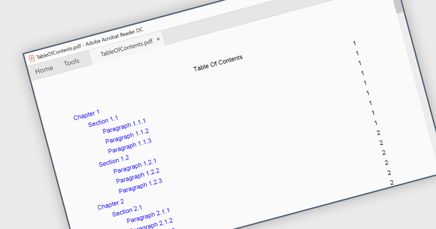436x229 pixels.
Task: Click the title bar text TableOfContents.pdf - Adobe Acrobat Reader DC
Action: click(90, 43)
